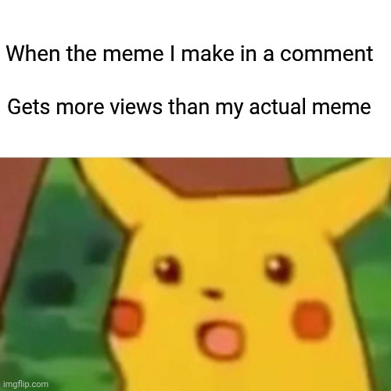Select the red cheek on the right

(311, 320)
